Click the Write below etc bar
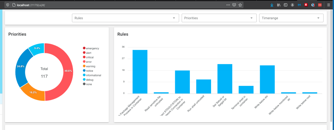Viewport: 334px width, 130px height. 267,79
